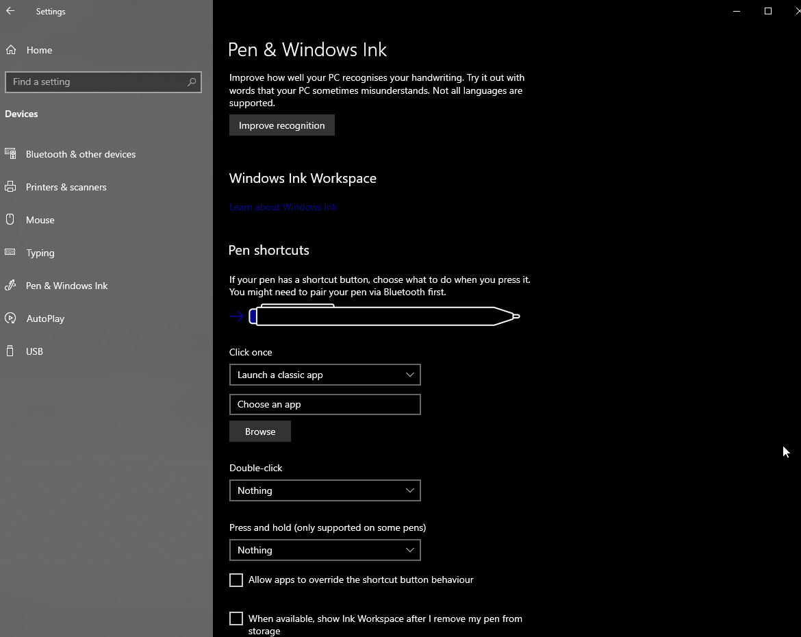The width and height of the screenshot is (801, 637).
Task: Click the Choose an app field
Action: [x=325, y=404]
